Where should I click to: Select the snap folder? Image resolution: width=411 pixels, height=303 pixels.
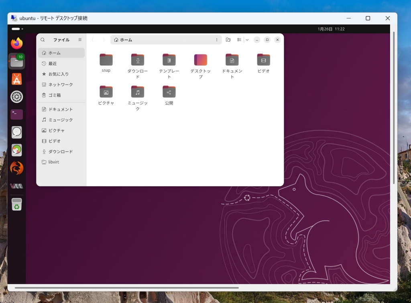[x=106, y=60]
